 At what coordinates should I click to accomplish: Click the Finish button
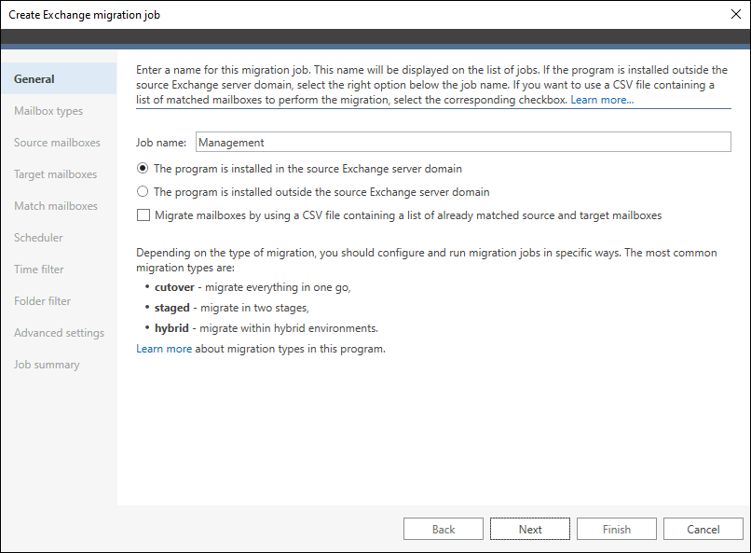pyautogui.click(x=617, y=529)
